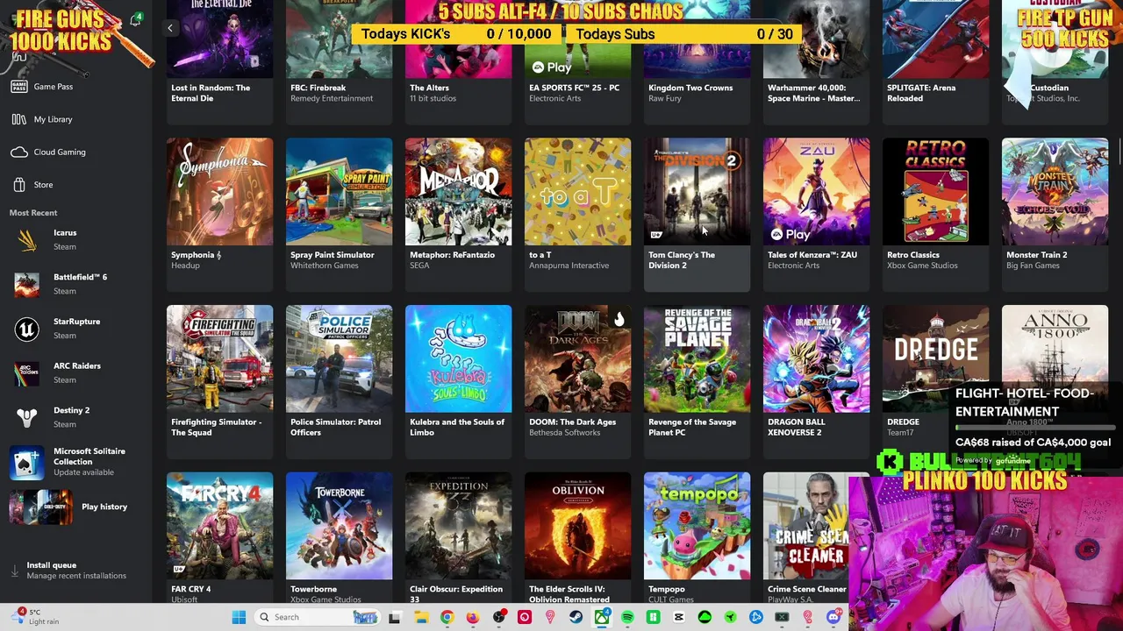Click 'SPLITGATE: Arena Reloaded' title
1123x631 pixels.
921,93
